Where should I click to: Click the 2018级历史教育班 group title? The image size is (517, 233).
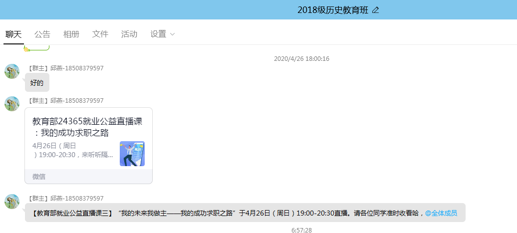333,10
